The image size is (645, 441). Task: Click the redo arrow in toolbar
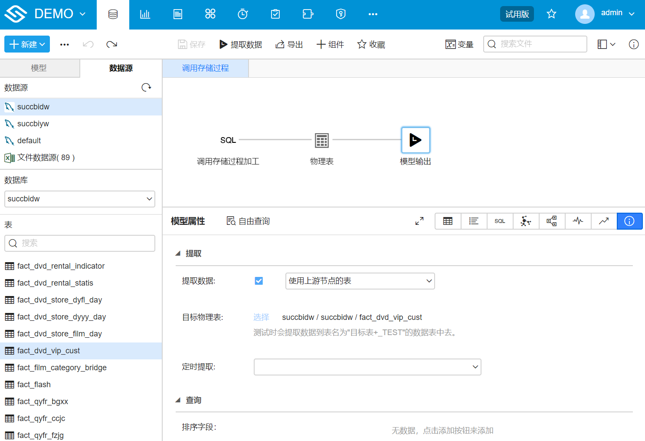111,44
